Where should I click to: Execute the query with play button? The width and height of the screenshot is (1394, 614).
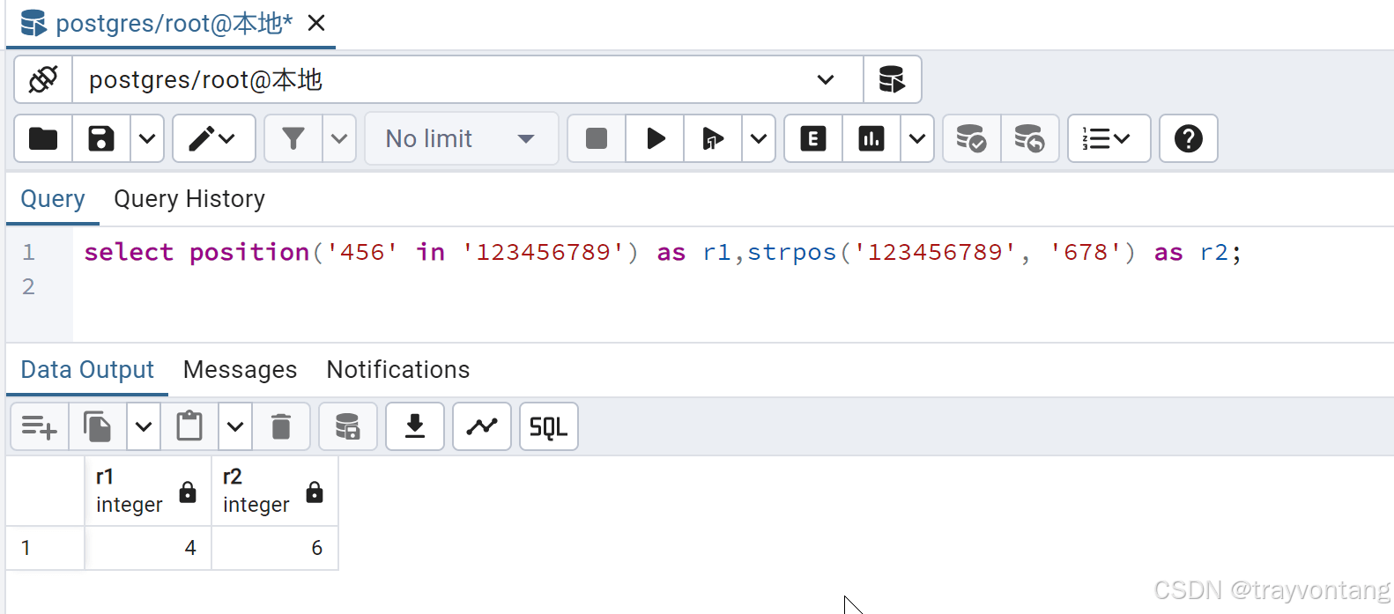(x=655, y=138)
